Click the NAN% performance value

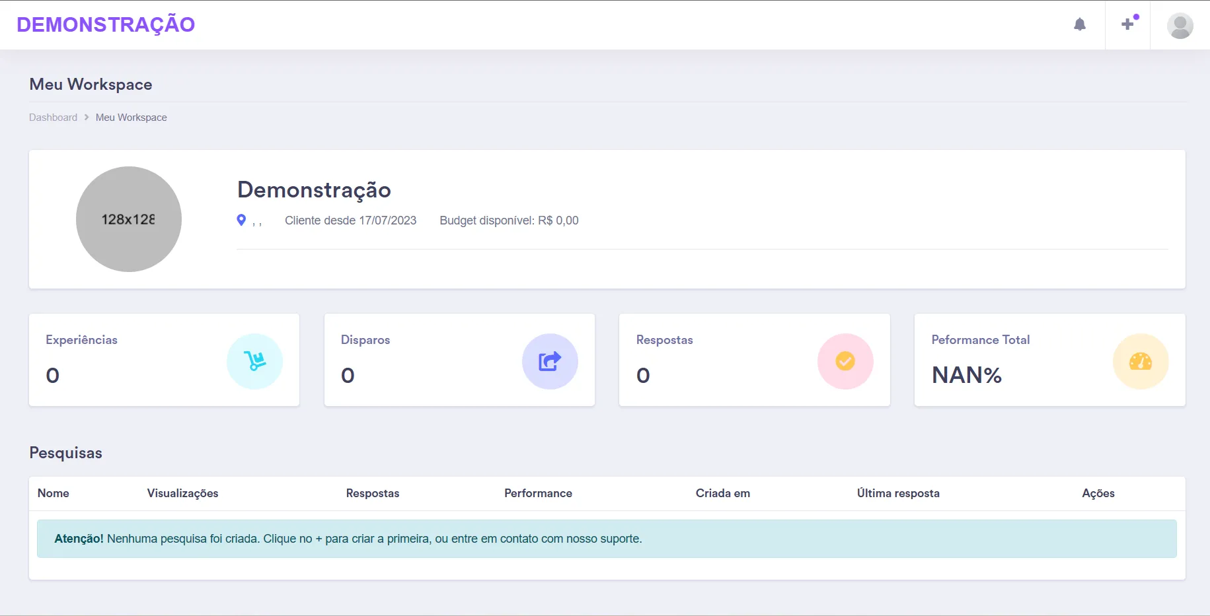pyautogui.click(x=967, y=375)
